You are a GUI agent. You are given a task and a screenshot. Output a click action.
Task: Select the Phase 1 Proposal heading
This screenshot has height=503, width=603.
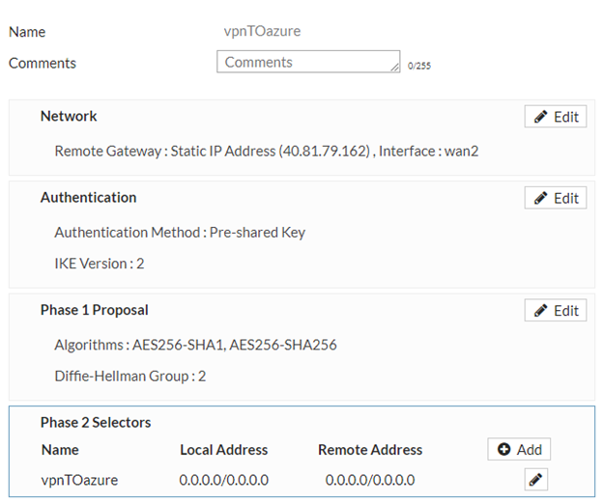click(x=94, y=310)
